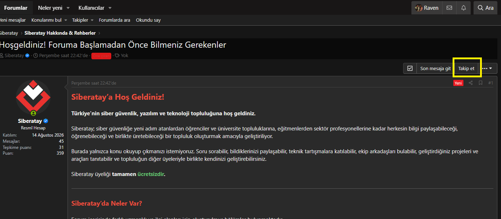Image resolution: width=501 pixels, height=219 pixels.
Task: Click the heading Siberatay'da Neler Var?
Action: pos(107,203)
